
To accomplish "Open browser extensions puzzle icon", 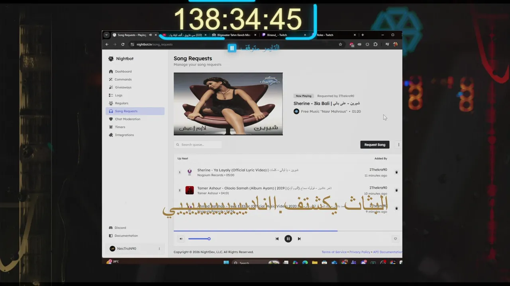I will [x=375, y=44].
